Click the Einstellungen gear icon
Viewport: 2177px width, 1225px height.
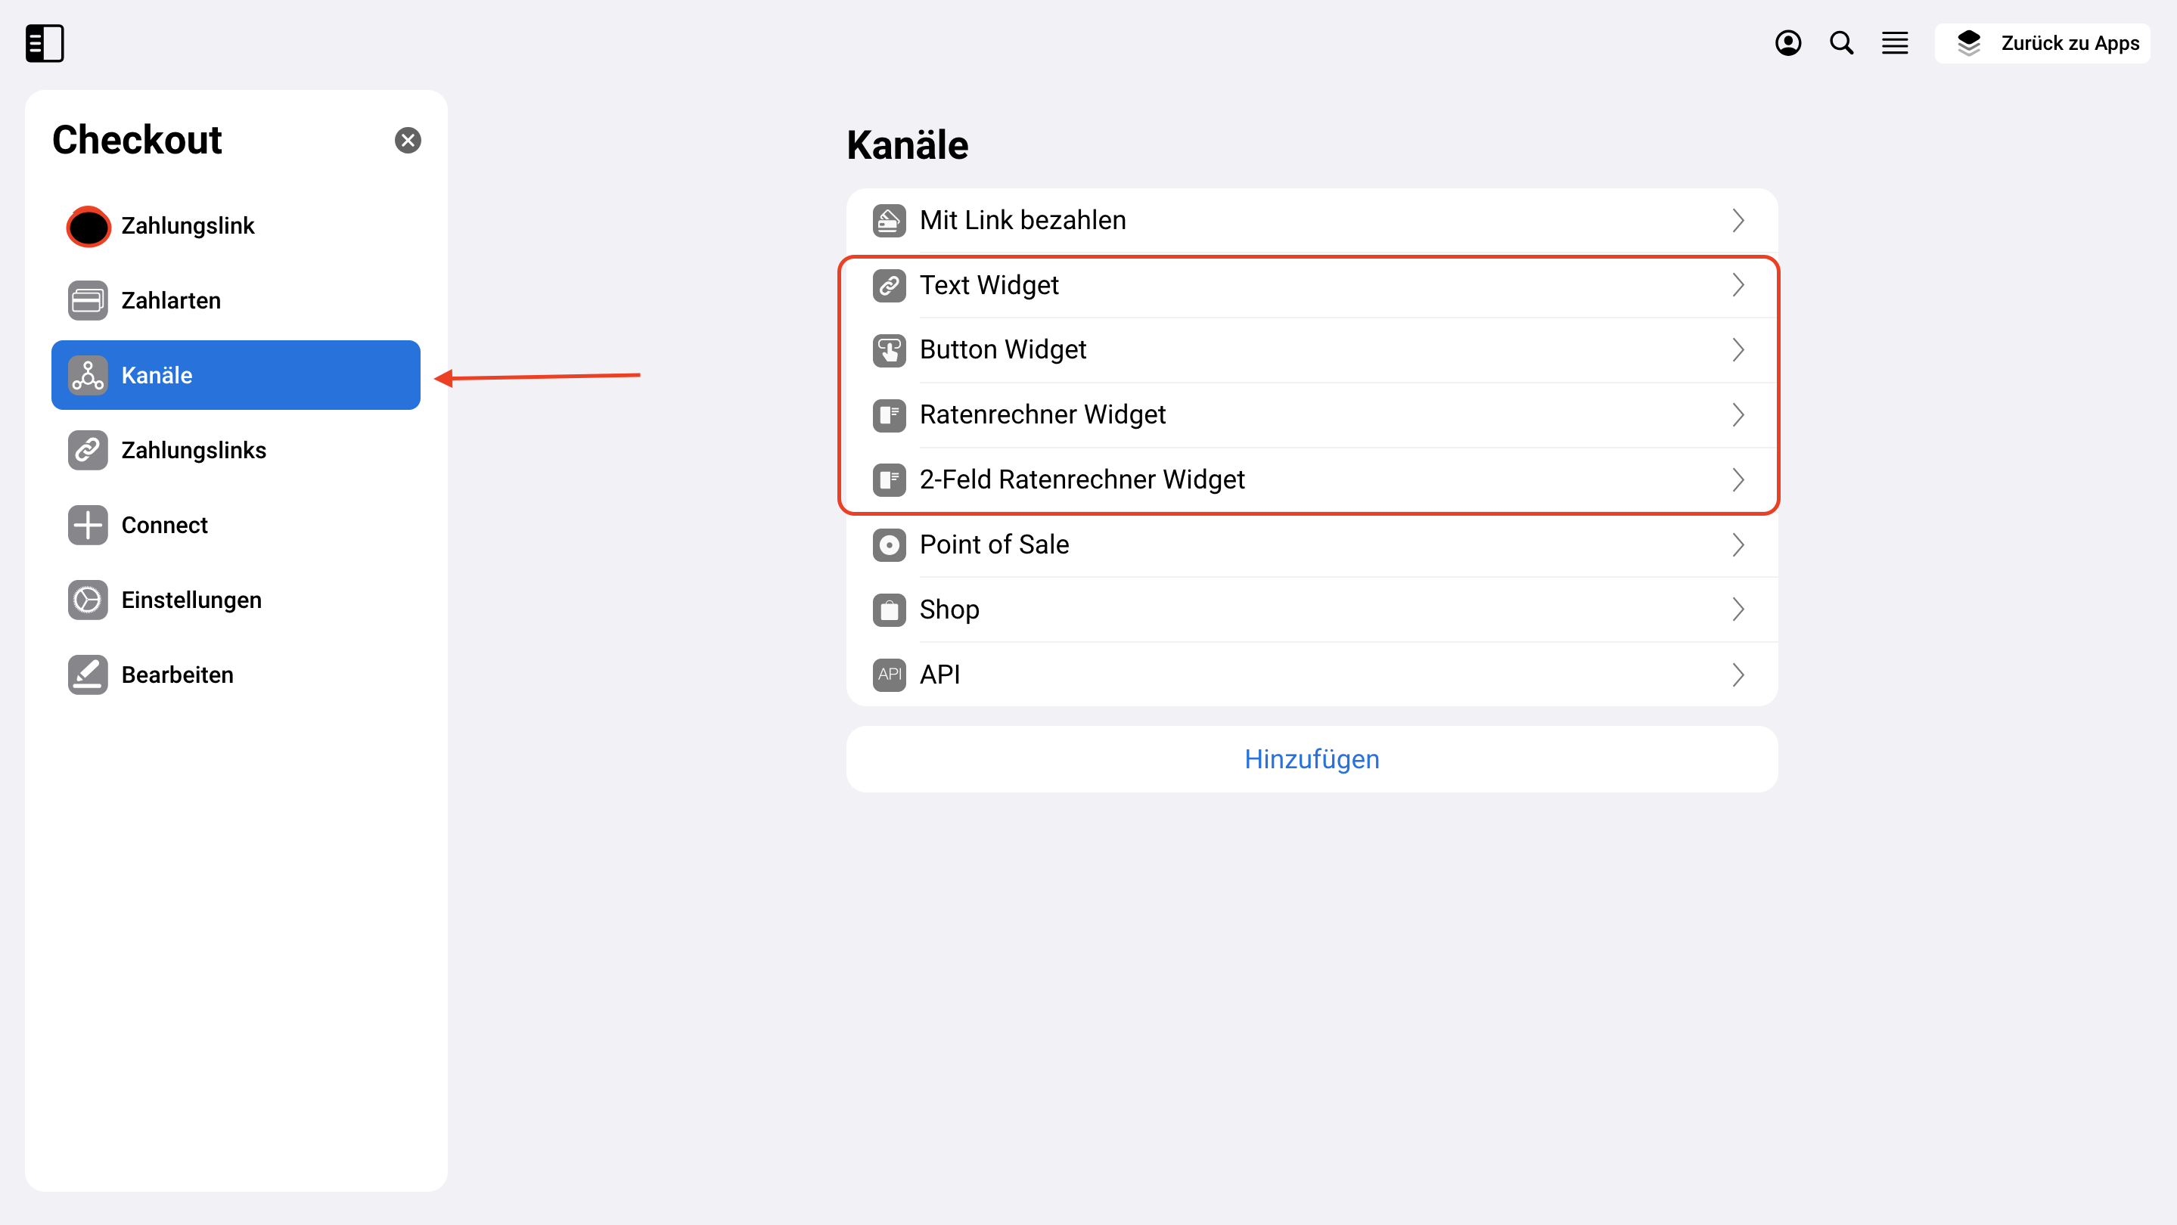click(88, 600)
